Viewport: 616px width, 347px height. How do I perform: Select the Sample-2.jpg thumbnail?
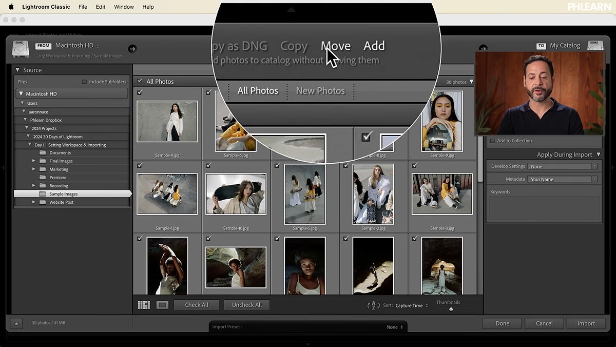pyautogui.click(x=373, y=194)
